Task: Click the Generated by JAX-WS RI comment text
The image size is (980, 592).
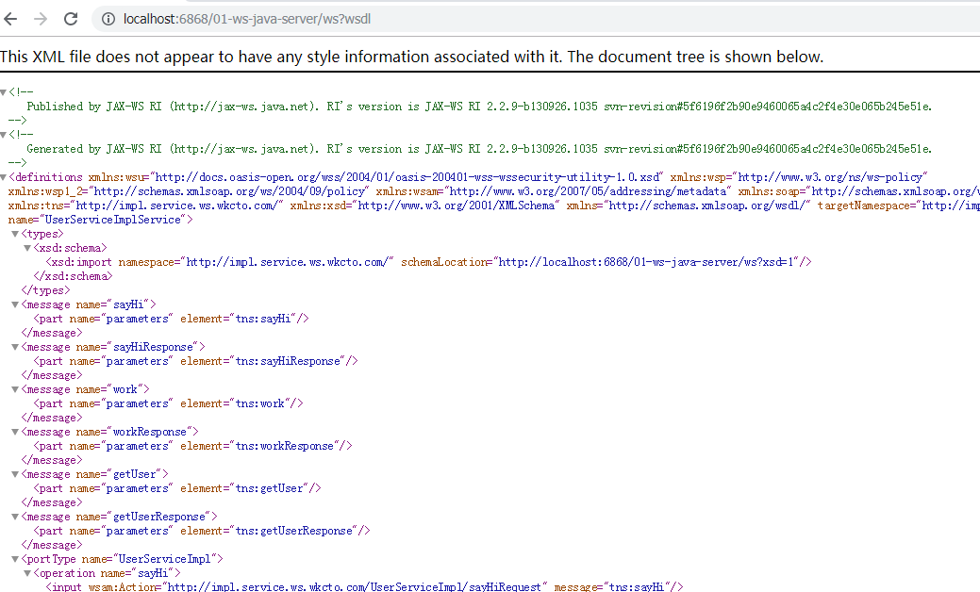Action: 479,149
